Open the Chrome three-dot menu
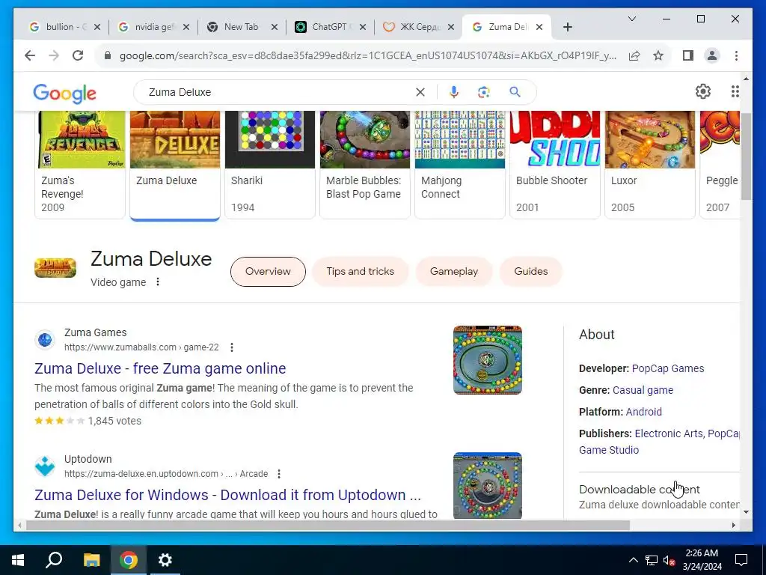The height and width of the screenshot is (575, 766). coord(736,55)
